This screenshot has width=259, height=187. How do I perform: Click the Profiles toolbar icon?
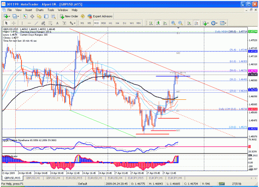click(15, 16)
